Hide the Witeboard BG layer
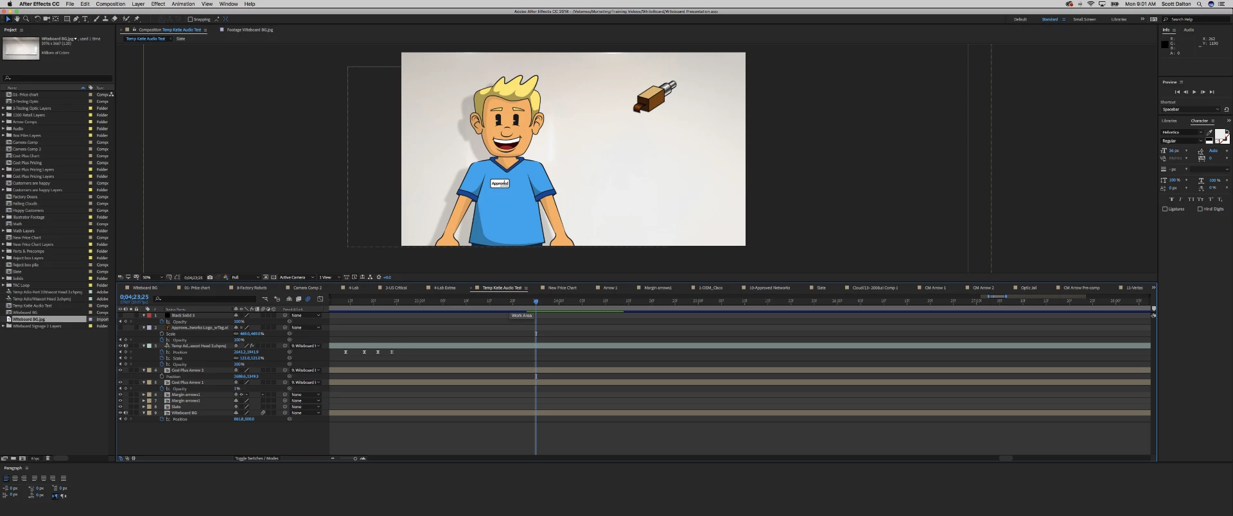 pos(120,413)
